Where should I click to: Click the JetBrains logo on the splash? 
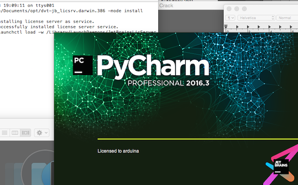[x=281, y=166]
